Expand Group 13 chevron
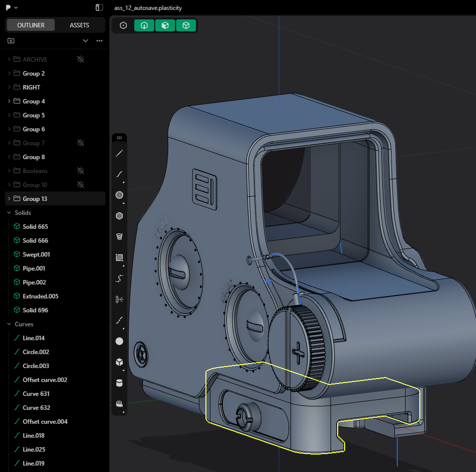The image size is (476, 472). click(9, 198)
